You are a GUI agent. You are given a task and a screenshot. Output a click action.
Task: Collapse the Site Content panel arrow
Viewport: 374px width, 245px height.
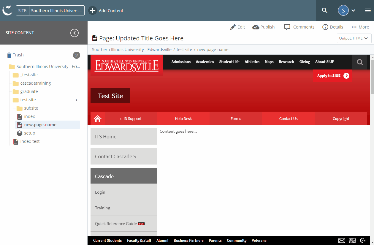coord(75,33)
